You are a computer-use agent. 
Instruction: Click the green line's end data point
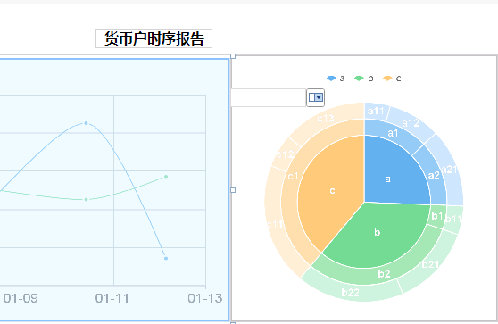[166, 177]
